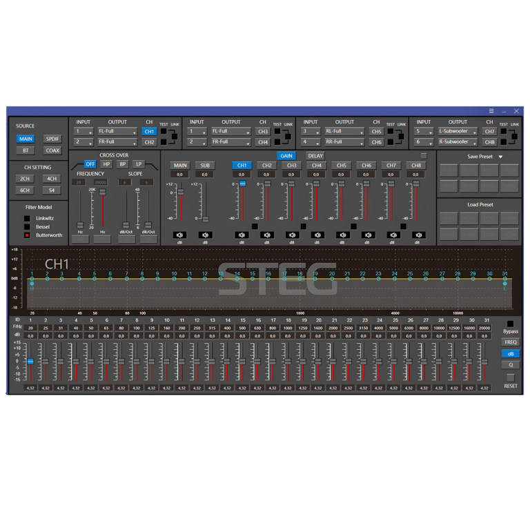The height and width of the screenshot is (530, 530).
Task: Open CH5 output dropdown RL-Full
Action: click(344, 132)
